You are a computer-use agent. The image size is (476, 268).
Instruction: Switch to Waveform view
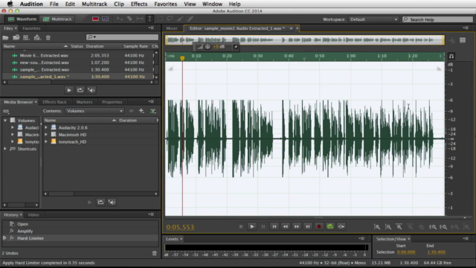(x=22, y=19)
